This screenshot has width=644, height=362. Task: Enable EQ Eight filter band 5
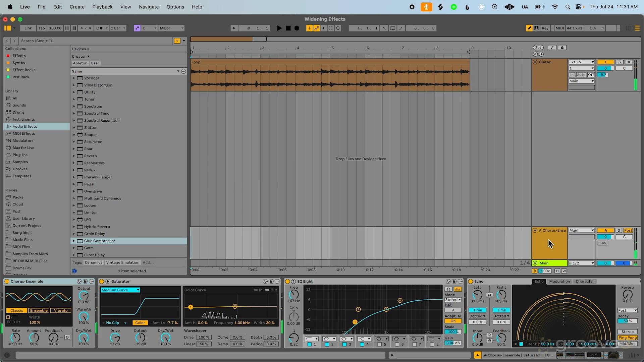click(380, 344)
